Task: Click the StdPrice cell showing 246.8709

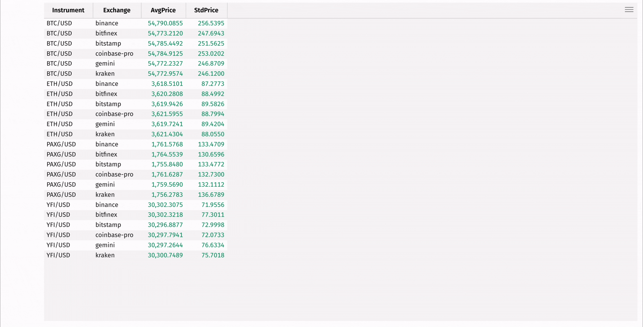Action: pos(211,63)
